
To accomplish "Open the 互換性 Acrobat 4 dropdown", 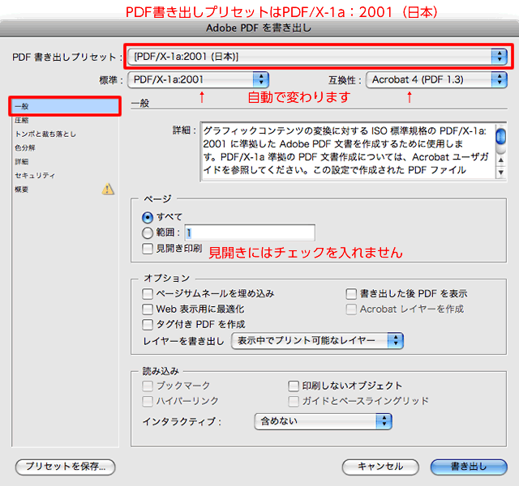I will [436, 79].
